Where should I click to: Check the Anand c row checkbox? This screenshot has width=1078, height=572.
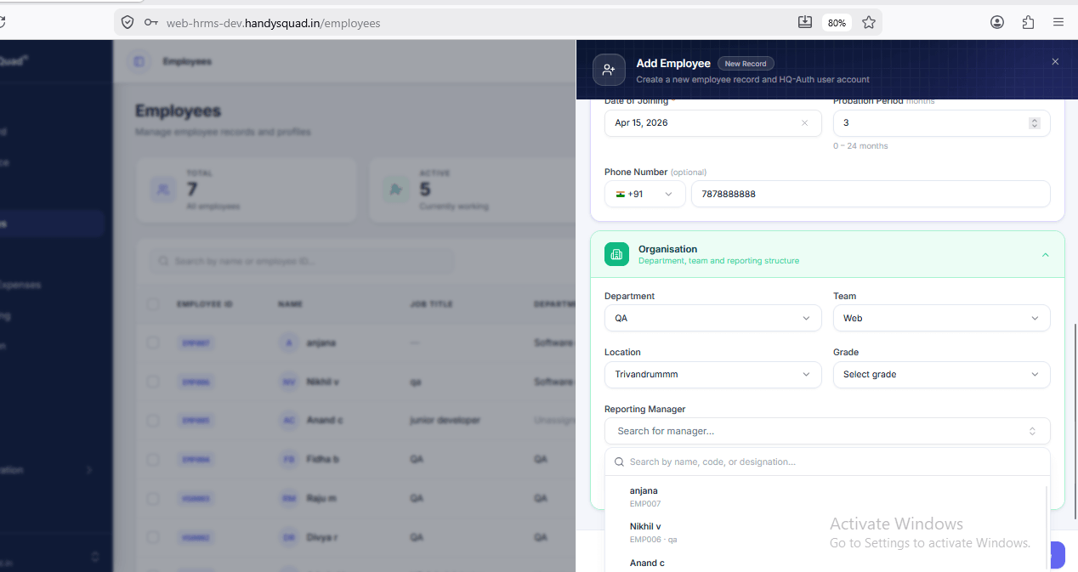153,420
